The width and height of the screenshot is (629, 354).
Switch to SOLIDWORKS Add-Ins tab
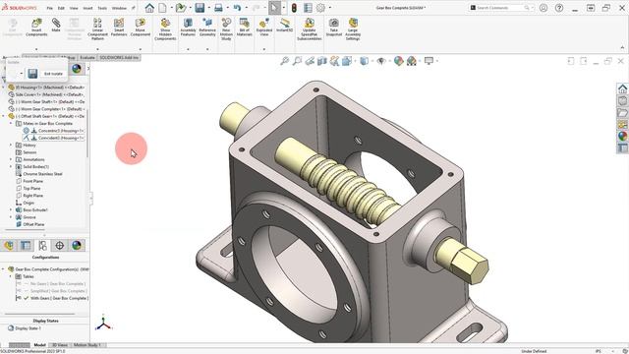119,58
